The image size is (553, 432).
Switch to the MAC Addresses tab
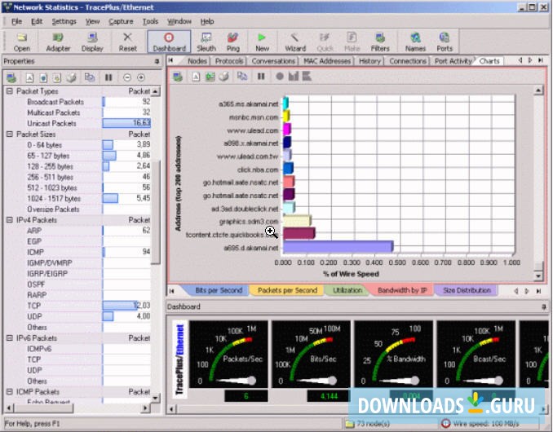327,61
